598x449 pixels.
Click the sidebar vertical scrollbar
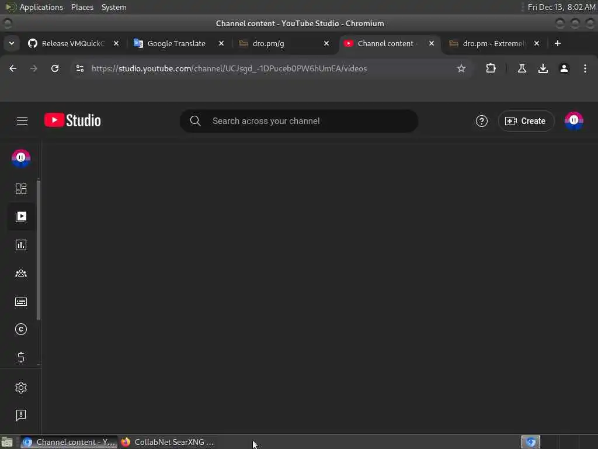(39, 250)
